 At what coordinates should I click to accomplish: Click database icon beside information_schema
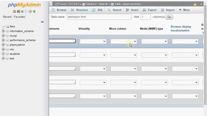[7, 31]
